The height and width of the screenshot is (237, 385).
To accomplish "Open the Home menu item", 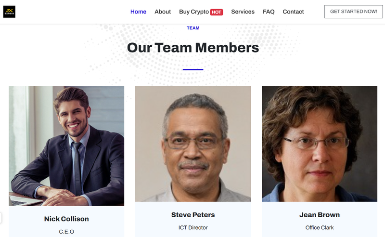I will point(138,12).
